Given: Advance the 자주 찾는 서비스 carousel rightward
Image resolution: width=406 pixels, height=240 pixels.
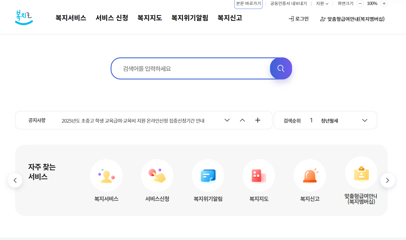Looking at the screenshot, I should pyautogui.click(x=387, y=180).
